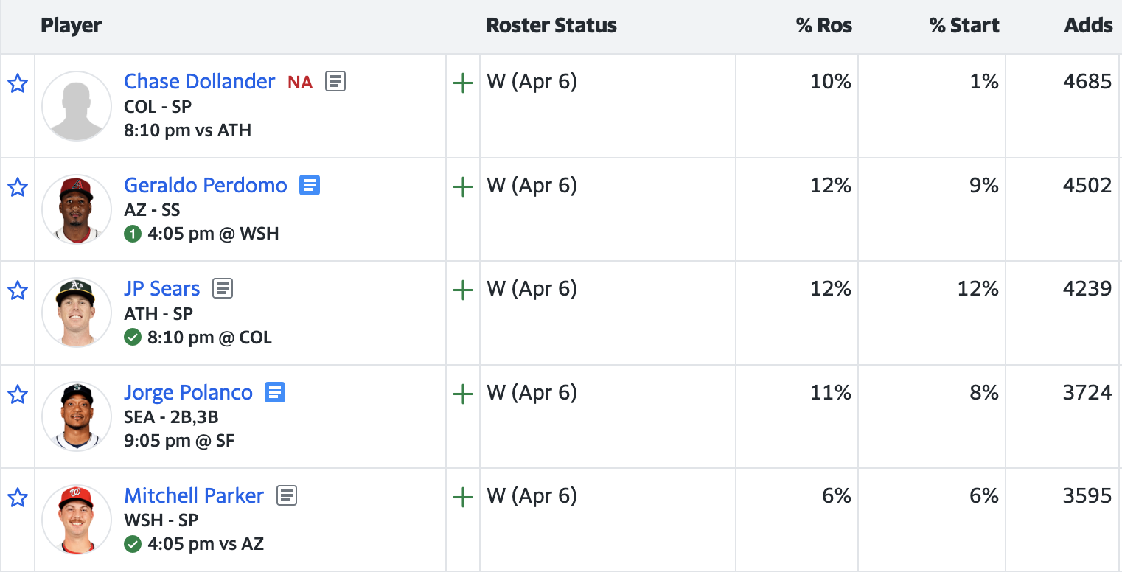1122x572 pixels.
Task: Add Chase Dollander with plus icon
Action: click(462, 83)
